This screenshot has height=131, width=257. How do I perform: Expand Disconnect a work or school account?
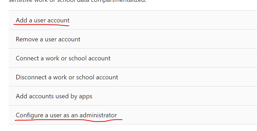click(x=133, y=77)
